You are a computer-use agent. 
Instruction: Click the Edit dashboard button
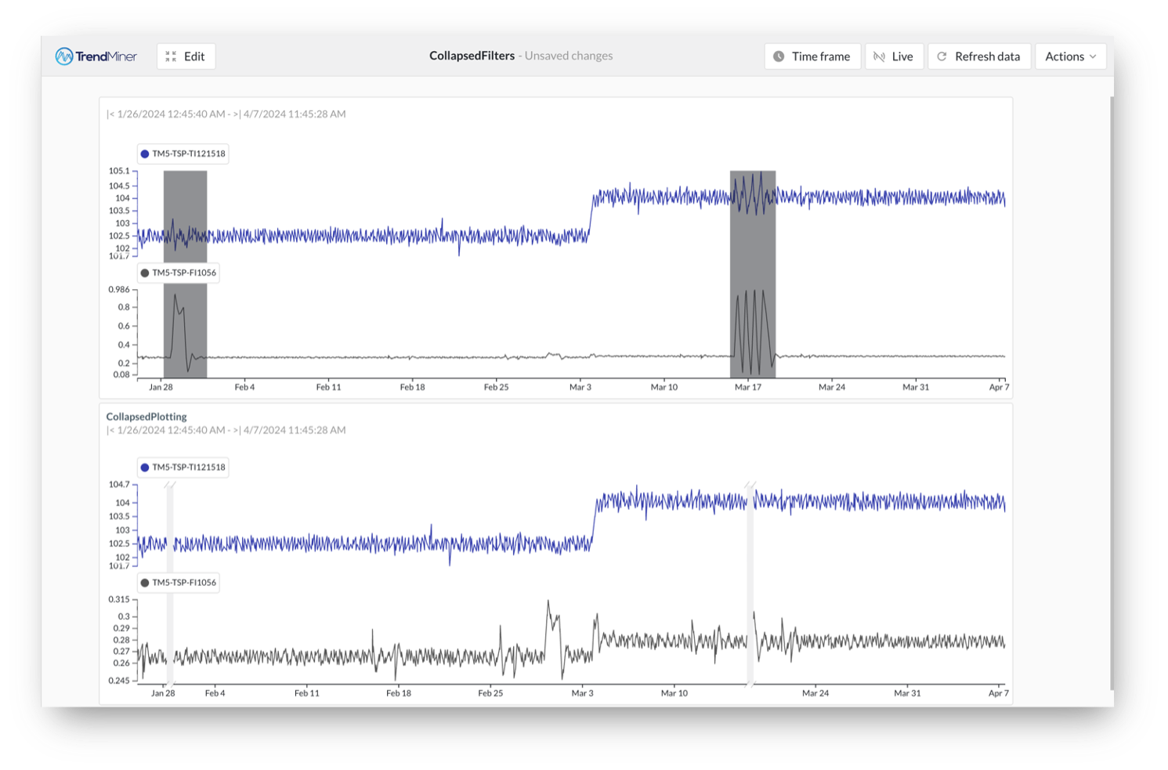(186, 56)
